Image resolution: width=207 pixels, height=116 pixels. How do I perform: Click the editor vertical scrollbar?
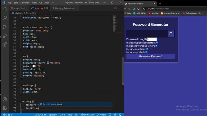tap(123, 71)
